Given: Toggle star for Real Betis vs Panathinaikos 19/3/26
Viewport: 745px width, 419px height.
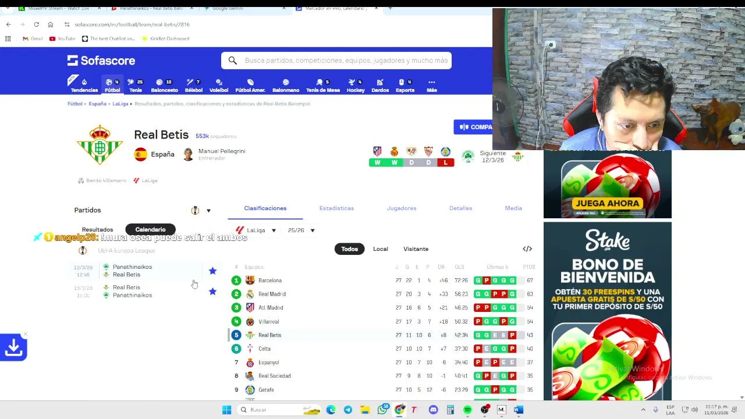Looking at the screenshot, I should [x=212, y=291].
